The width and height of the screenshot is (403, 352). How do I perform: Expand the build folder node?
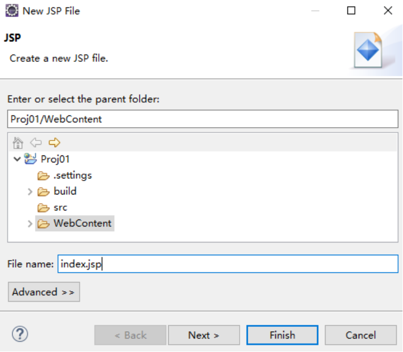(x=30, y=192)
